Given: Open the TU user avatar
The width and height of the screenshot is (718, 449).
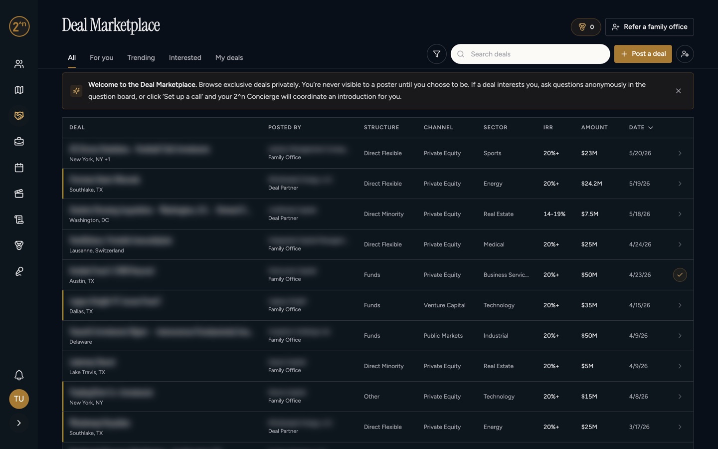Looking at the screenshot, I should [x=19, y=399].
